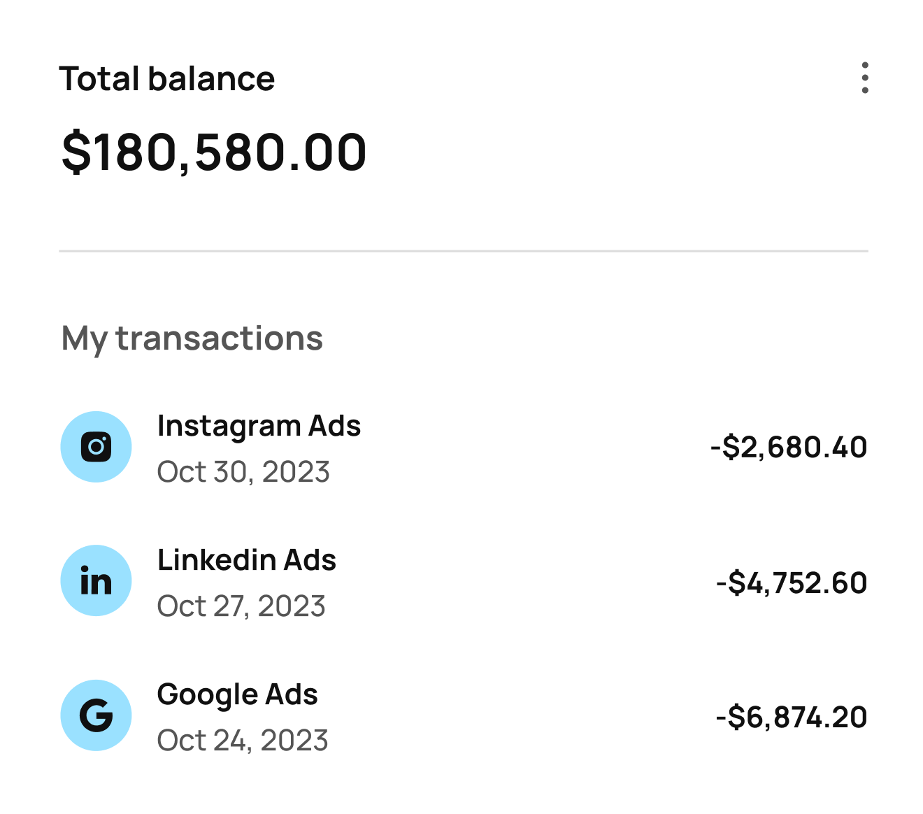Click the Google Ads G icon
The height and width of the screenshot is (814, 923).
(x=96, y=715)
